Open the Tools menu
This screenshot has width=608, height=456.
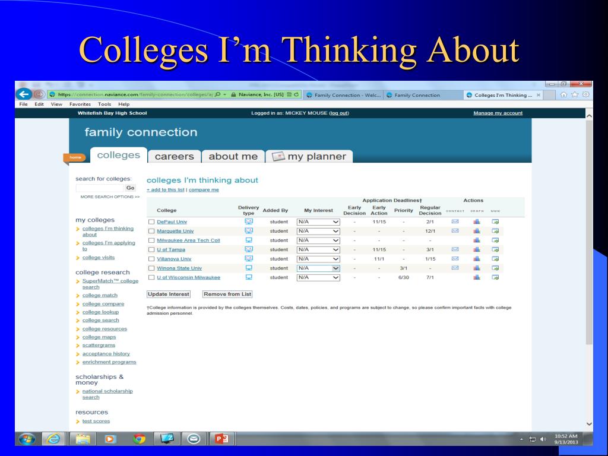coord(104,104)
